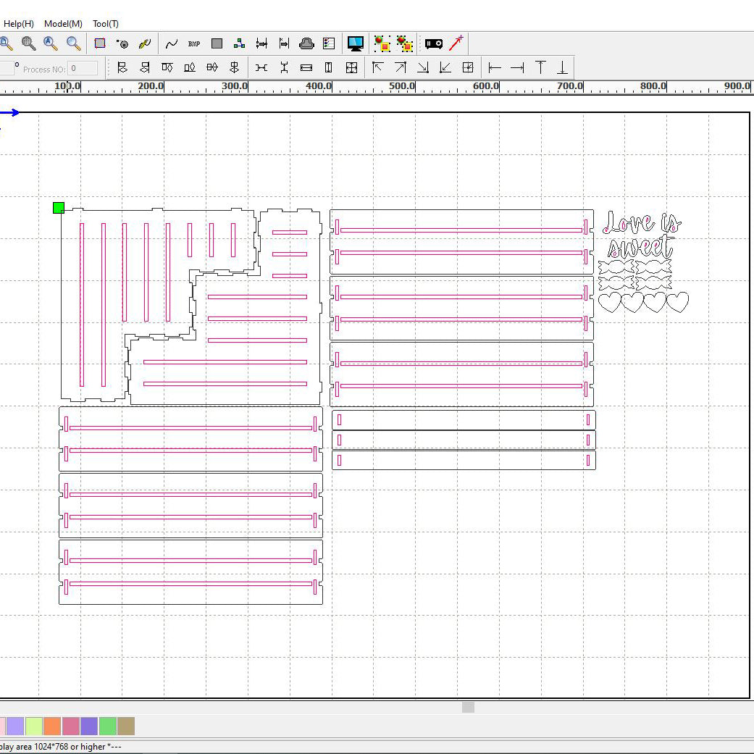Open the Model(M) menu
Viewport: 754px width, 754px height.
pyautogui.click(x=63, y=24)
